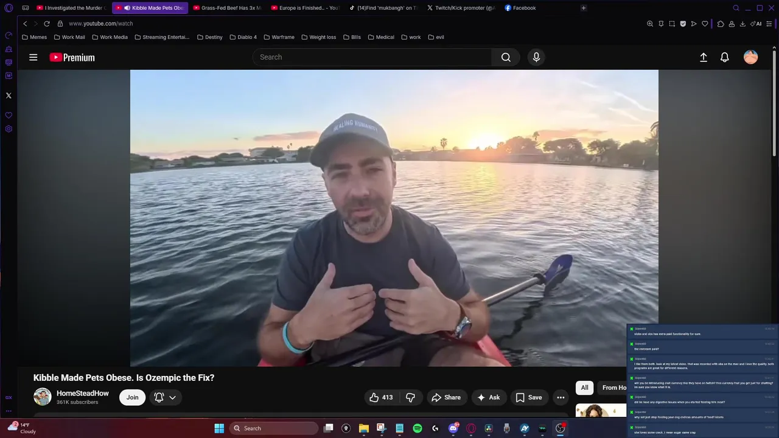Open Windows Start menu

pos(219,428)
